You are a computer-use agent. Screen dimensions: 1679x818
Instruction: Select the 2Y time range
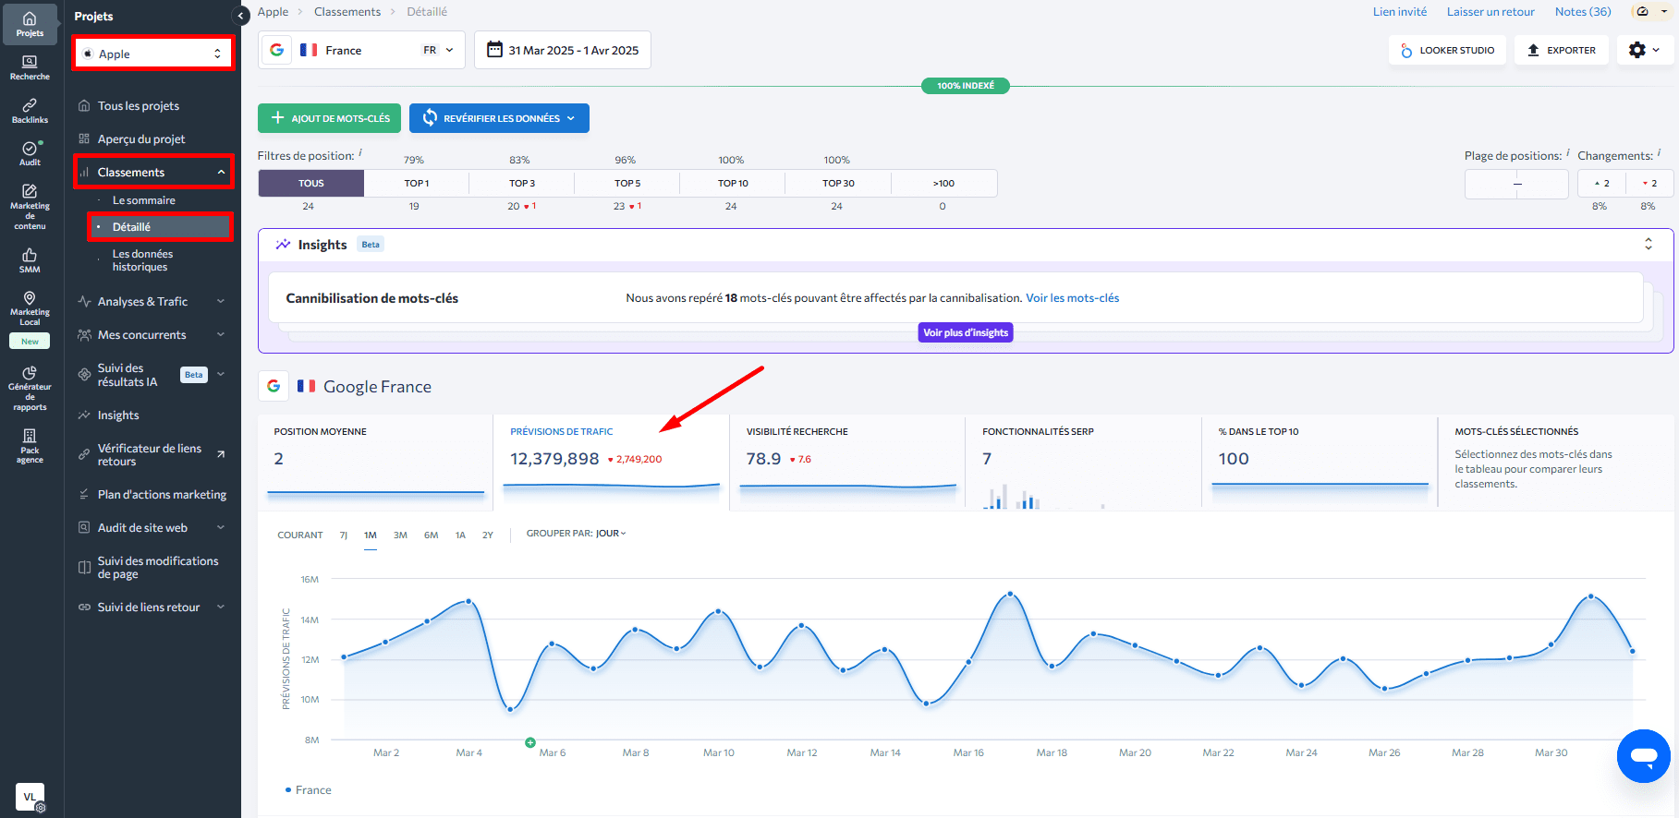pos(488,535)
